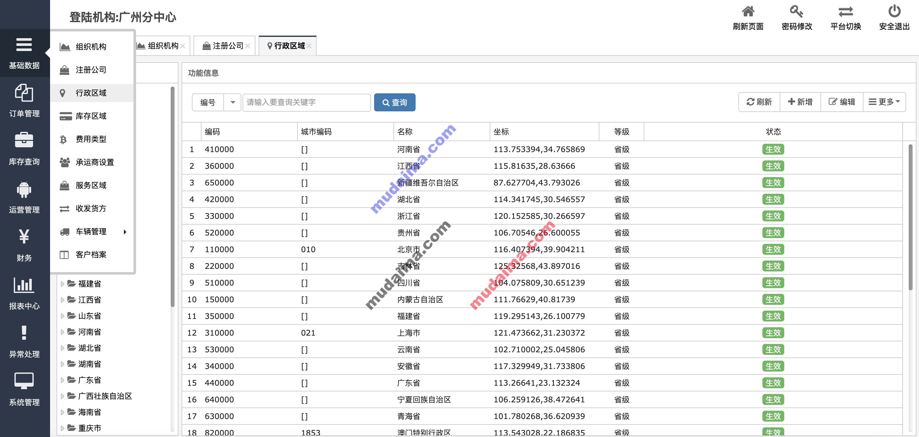Click the 密码修改 key icon
The height and width of the screenshot is (437, 919).
[x=796, y=12]
